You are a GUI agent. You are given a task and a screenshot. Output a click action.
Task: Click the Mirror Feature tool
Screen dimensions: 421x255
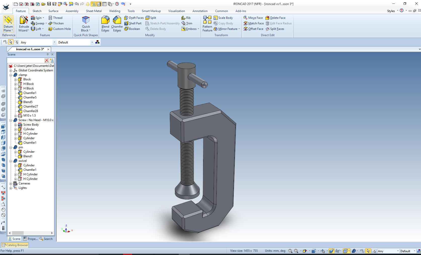point(226,29)
